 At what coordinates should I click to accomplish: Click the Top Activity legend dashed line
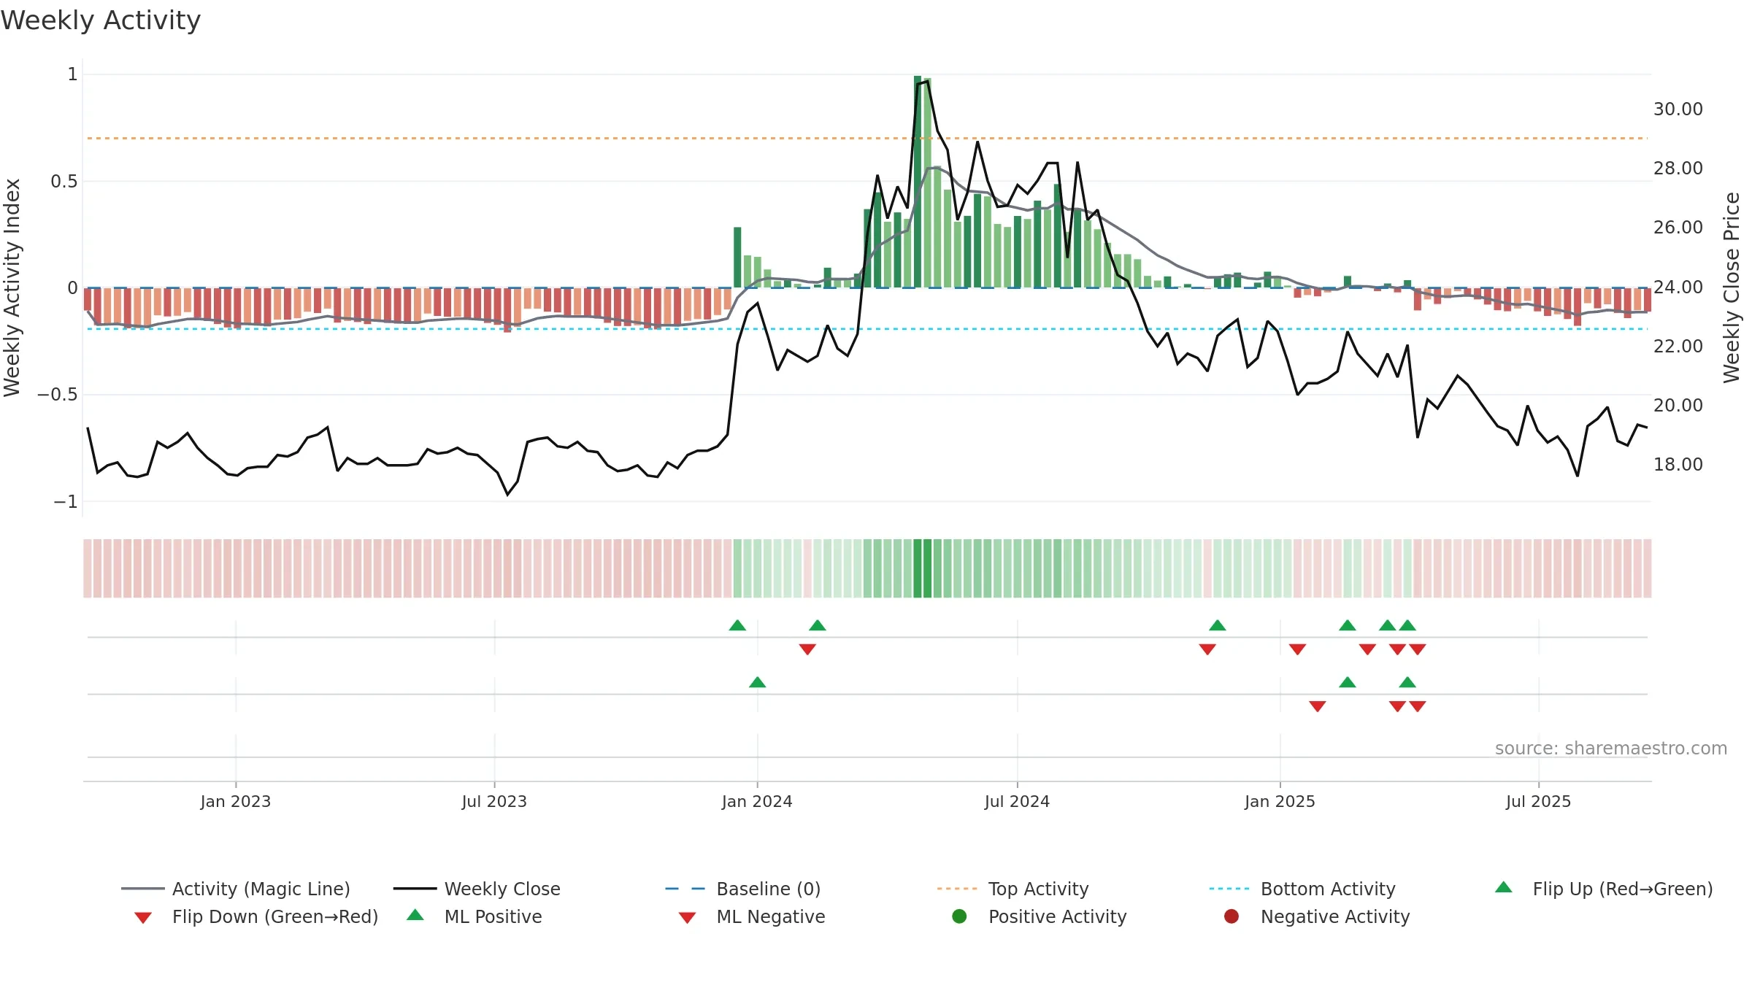[x=957, y=889]
